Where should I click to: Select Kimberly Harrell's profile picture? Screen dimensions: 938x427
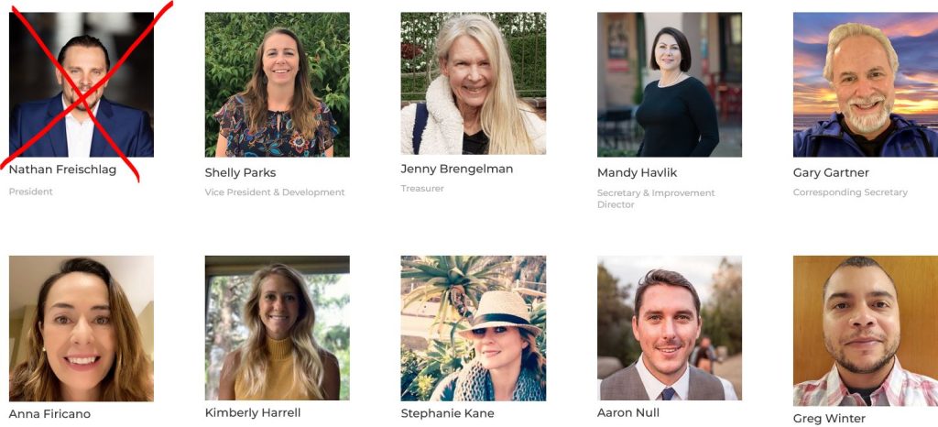tap(277, 328)
